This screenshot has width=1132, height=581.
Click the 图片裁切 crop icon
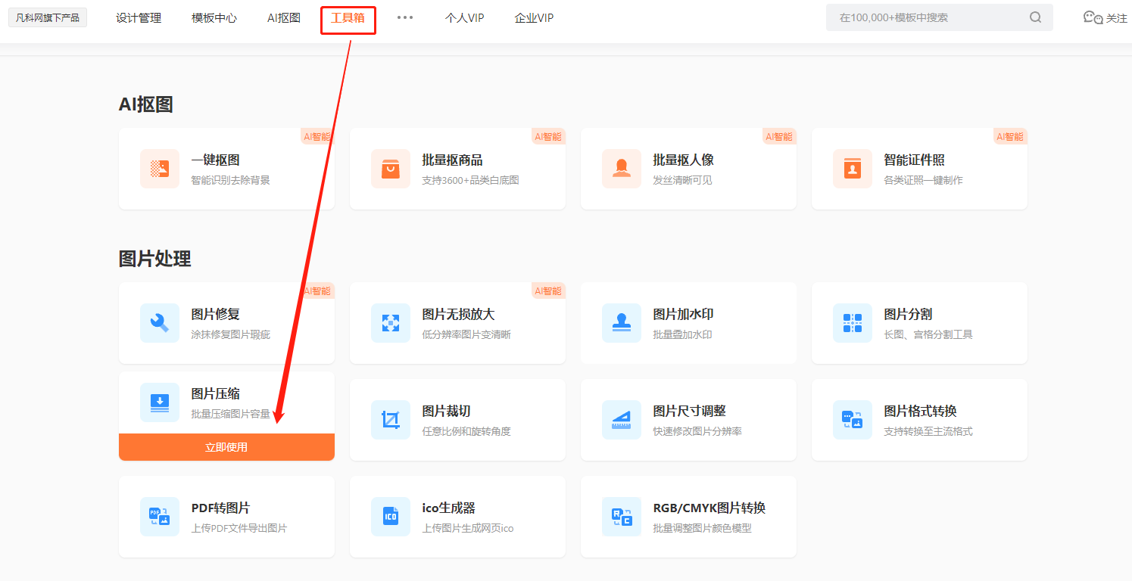(x=391, y=420)
